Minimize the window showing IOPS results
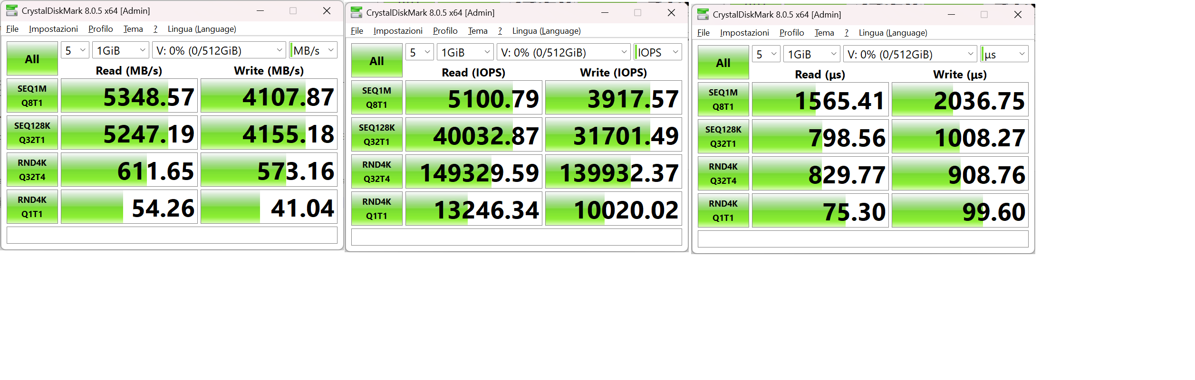The image size is (1195, 380). (x=605, y=12)
